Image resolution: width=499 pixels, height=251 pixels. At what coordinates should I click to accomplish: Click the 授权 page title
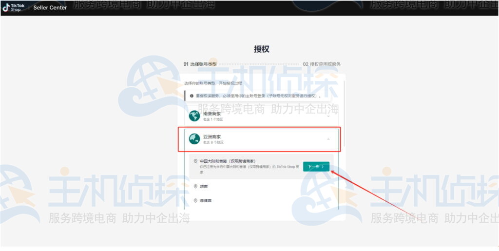pyautogui.click(x=262, y=49)
